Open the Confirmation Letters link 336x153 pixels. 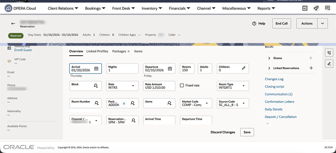[279, 102]
